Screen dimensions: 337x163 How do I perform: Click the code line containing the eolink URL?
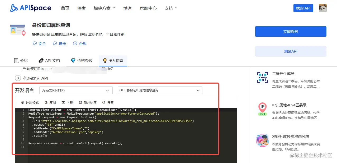(x=113, y=121)
